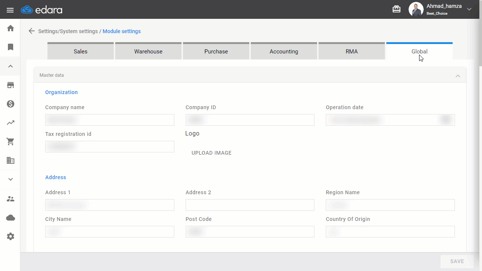The height and width of the screenshot is (271, 482).
Task: Open the bookmarks sidebar icon
Action: click(11, 47)
